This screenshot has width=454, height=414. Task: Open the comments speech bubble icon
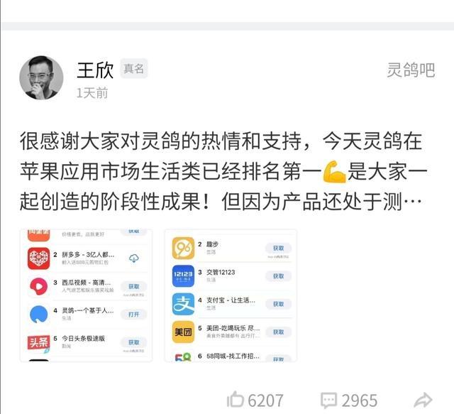(328, 401)
